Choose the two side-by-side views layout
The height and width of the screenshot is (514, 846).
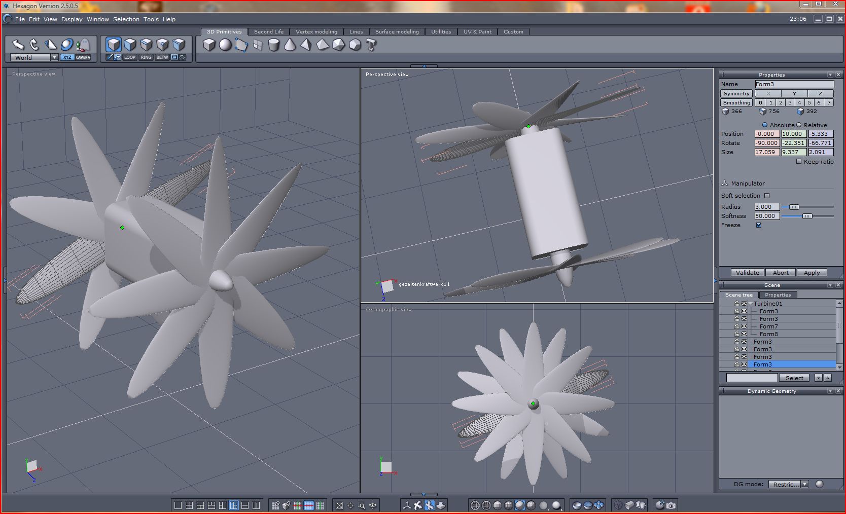(x=256, y=505)
